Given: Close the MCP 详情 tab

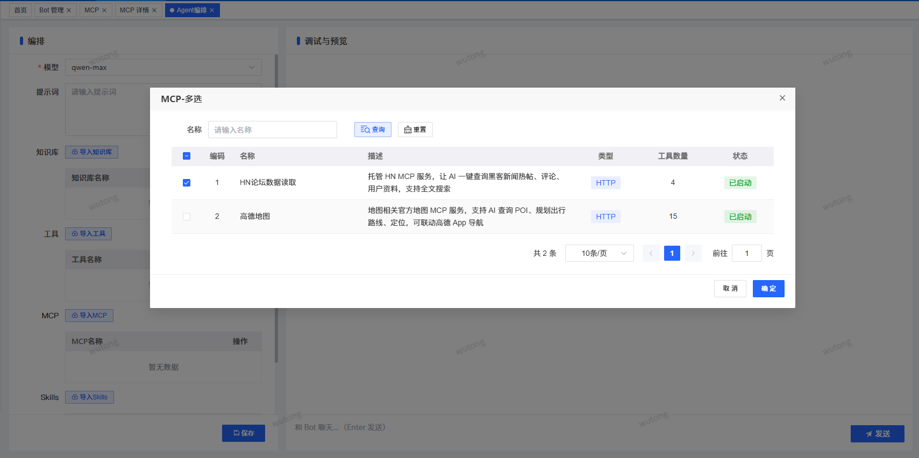Looking at the screenshot, I should [x=154, y=10].
